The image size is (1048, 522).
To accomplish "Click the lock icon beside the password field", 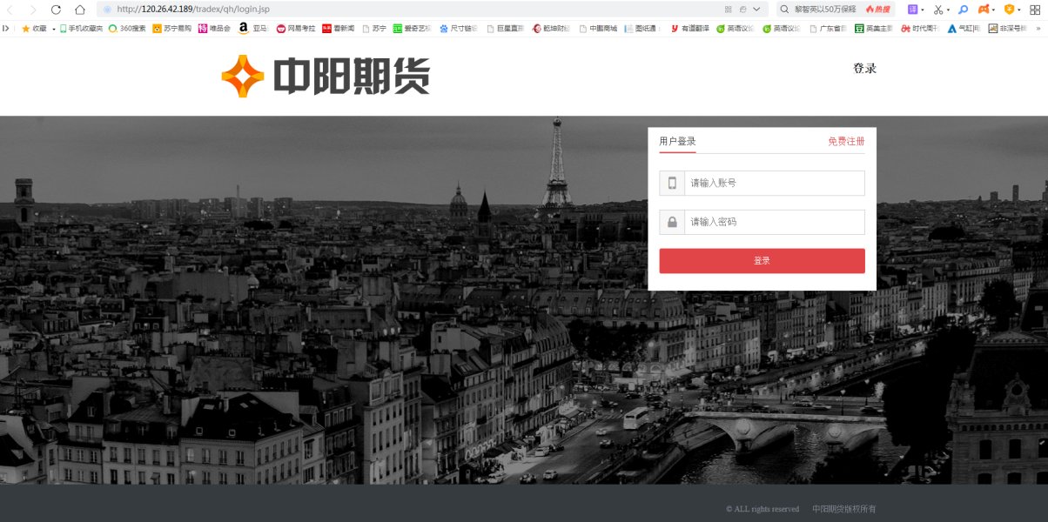I will [x=672, y=222].
